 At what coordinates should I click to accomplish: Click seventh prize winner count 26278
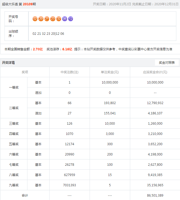(70, 165)
